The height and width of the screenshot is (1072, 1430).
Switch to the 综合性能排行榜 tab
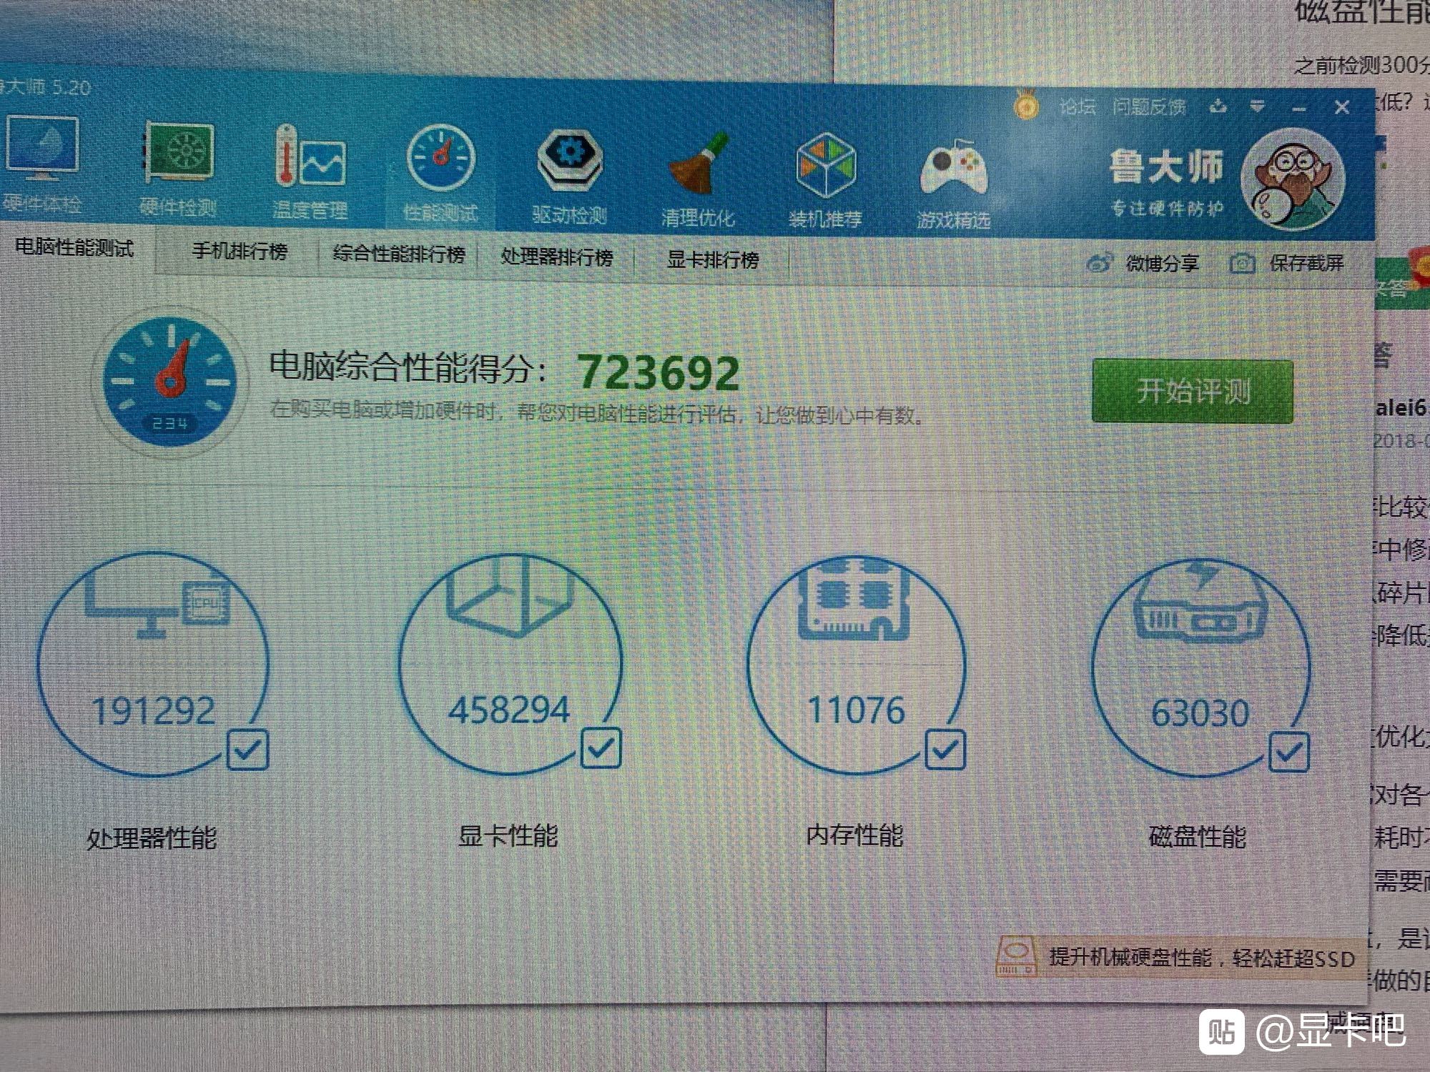tap(398, 254)
